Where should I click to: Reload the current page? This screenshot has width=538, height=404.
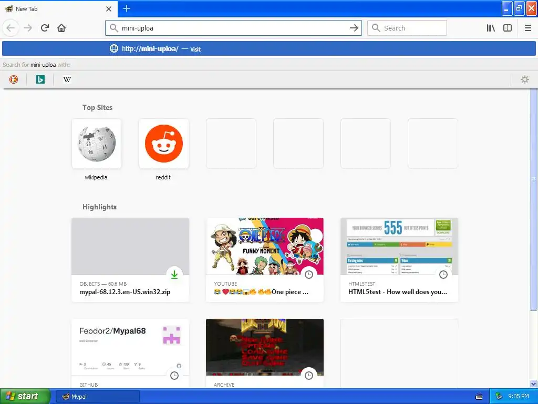pyautogui.click(x=45, y=28)
